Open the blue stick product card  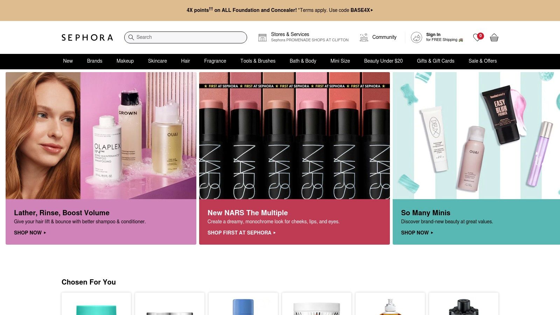(243, 304)
